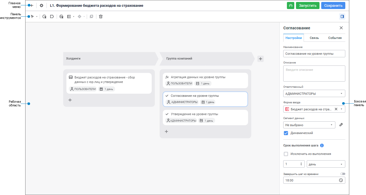Screen dimensions: 366x195
Task: Click the duplicate step icon in toolbar
Action: pos(91,17)
